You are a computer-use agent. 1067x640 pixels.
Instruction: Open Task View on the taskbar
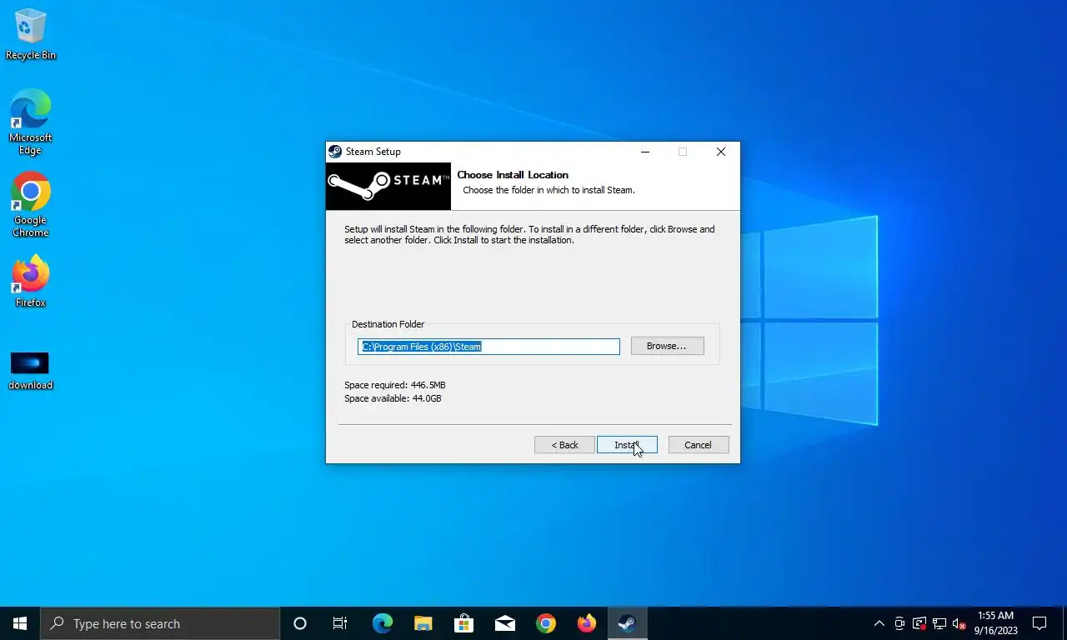pyautogui.click(x=340, y=623)
